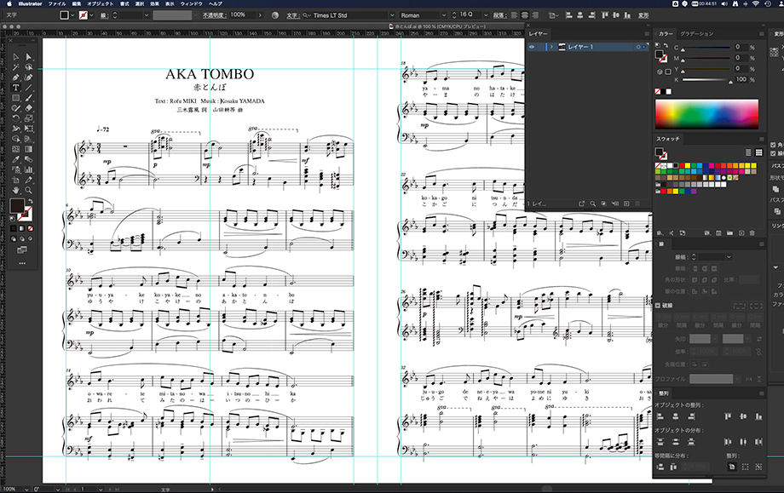
Task: Select the Rectangle tool
Action: click(x=16, y=98)
